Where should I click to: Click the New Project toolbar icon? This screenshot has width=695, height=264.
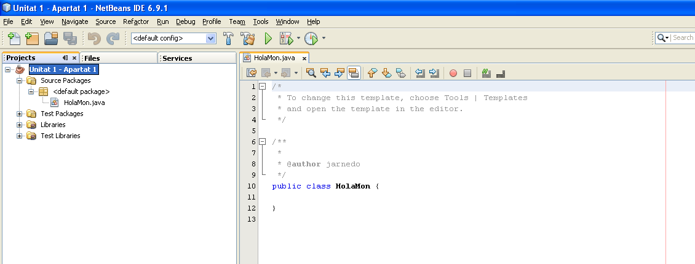tap(32, 39)
